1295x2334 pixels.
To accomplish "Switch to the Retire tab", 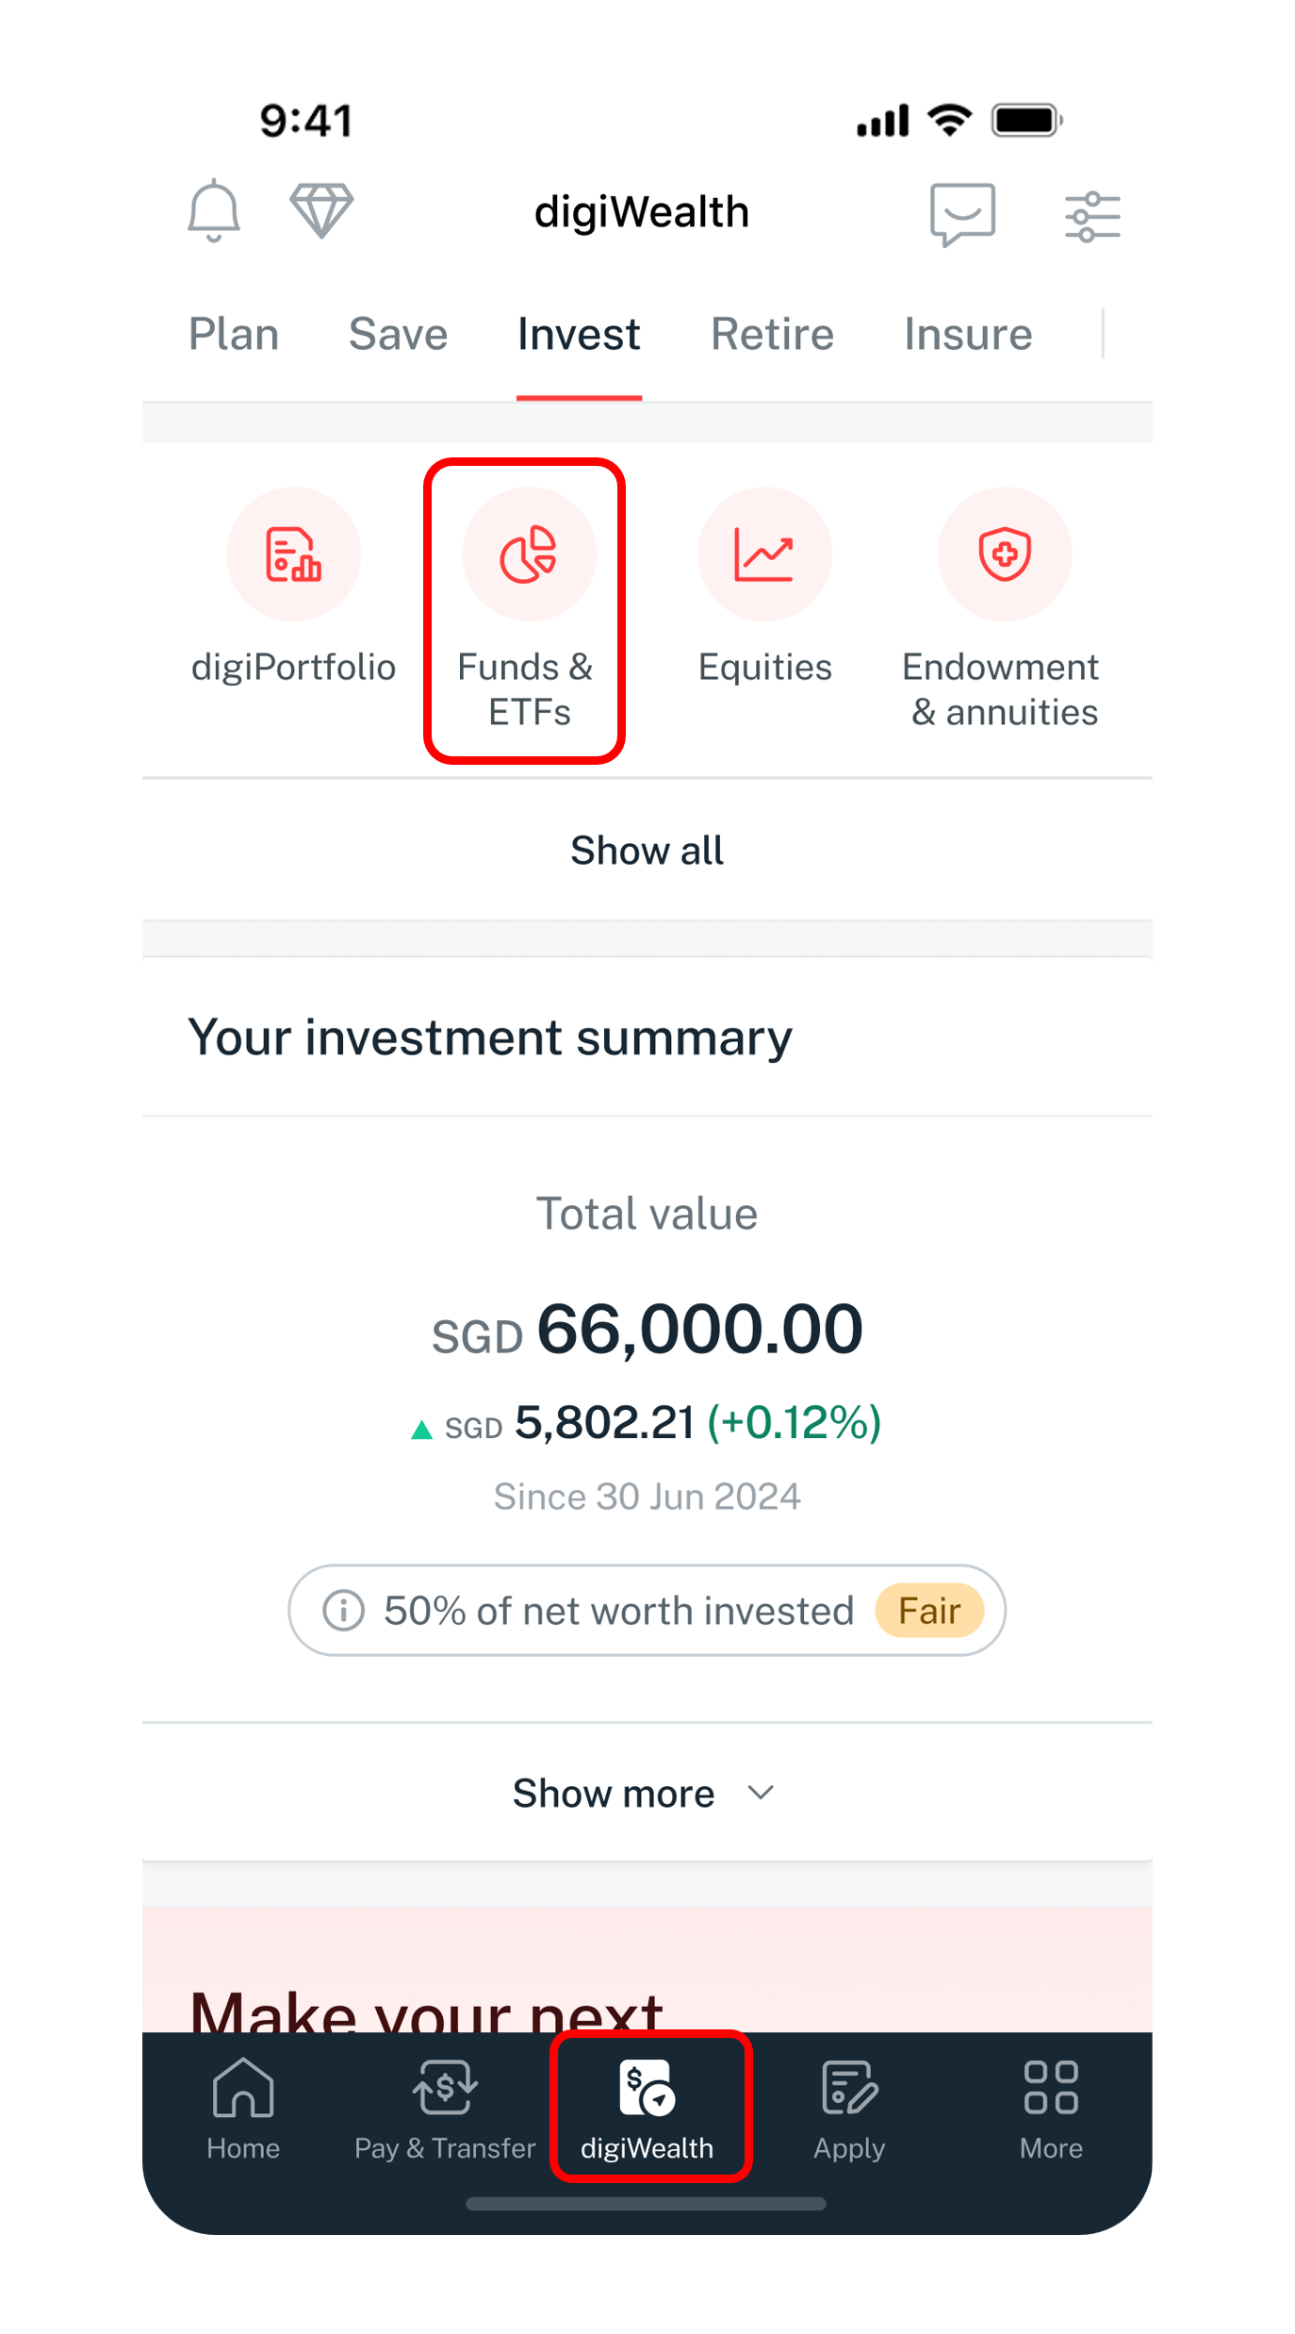I will (772, 335).
